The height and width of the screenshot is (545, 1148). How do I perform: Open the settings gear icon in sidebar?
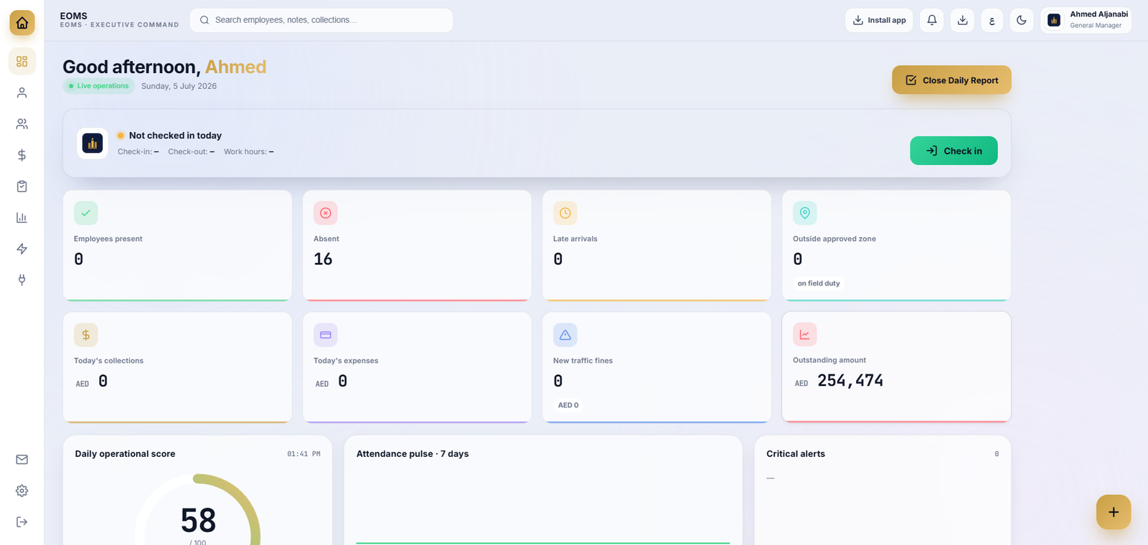pos(22,490)
